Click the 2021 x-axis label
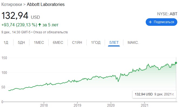Image resolution: width=180 pixels, height=108 pixels. (x=145, y=105)
